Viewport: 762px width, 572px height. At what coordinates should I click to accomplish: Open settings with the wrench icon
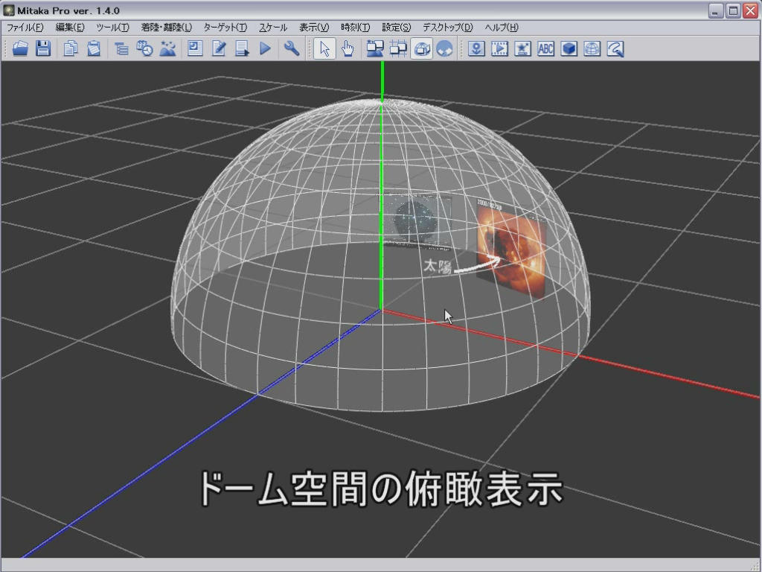(292, 48)
